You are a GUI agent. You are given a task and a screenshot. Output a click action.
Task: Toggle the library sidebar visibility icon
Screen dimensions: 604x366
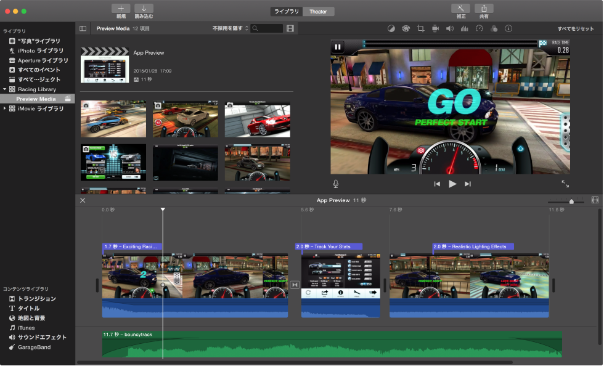pos(83,28)
